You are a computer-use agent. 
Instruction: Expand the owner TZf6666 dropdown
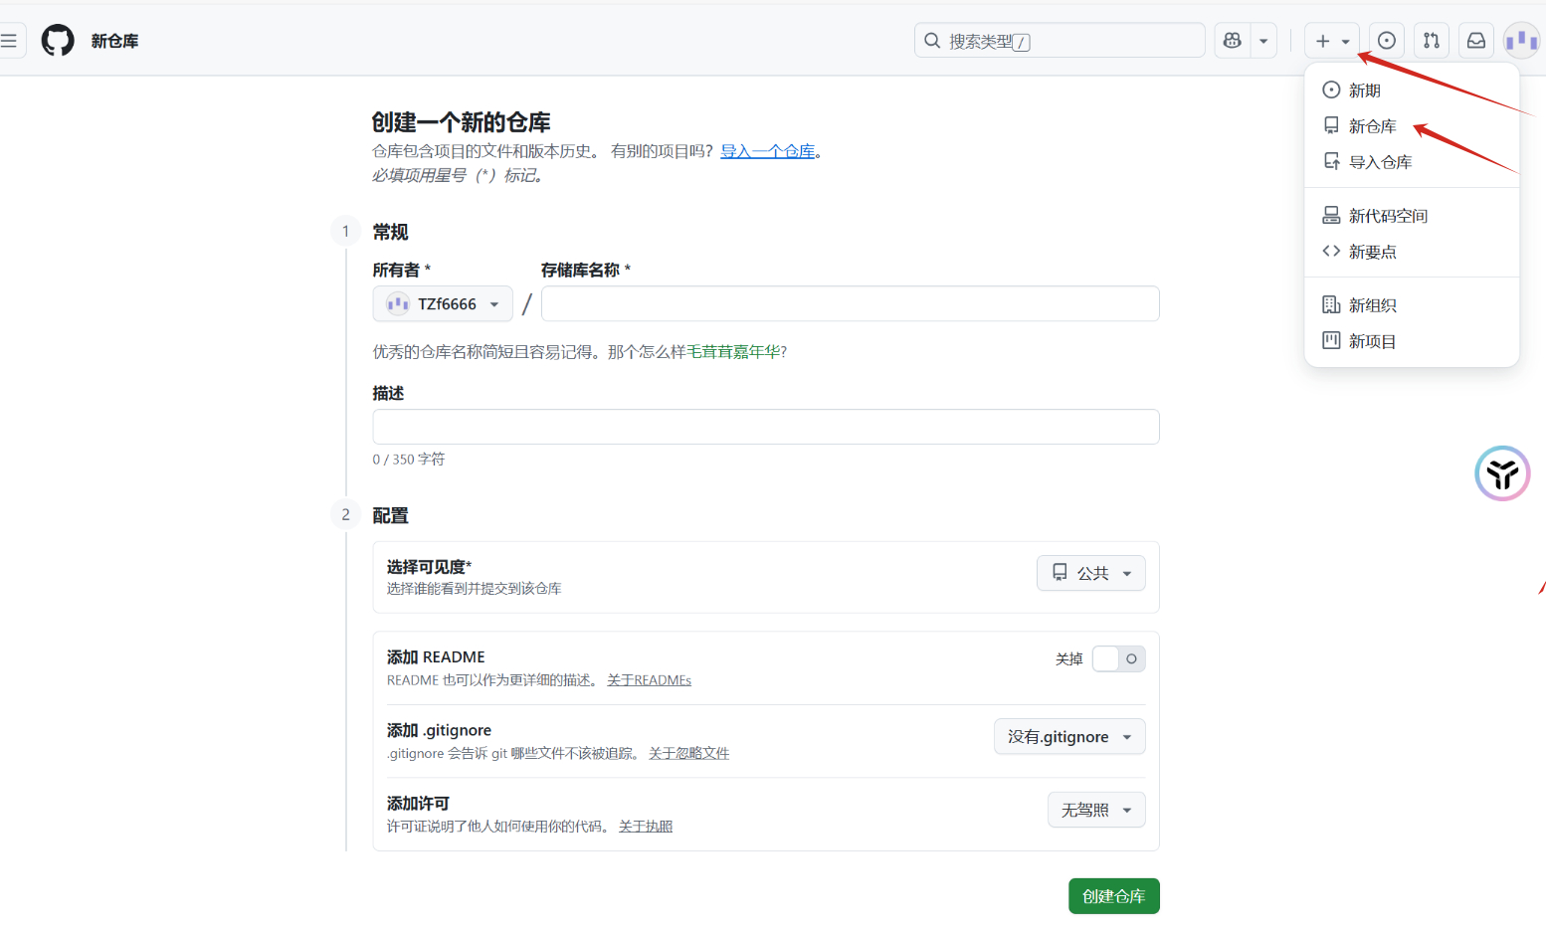coord(443,304)
